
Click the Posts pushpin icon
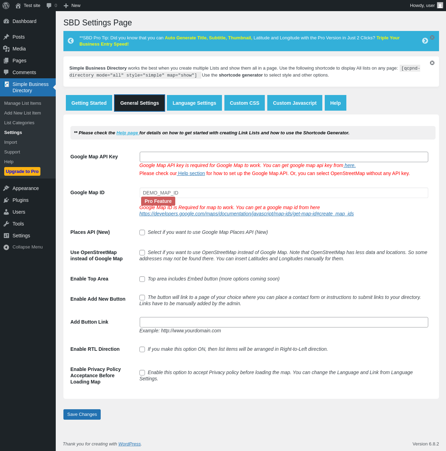pos(6,37)
